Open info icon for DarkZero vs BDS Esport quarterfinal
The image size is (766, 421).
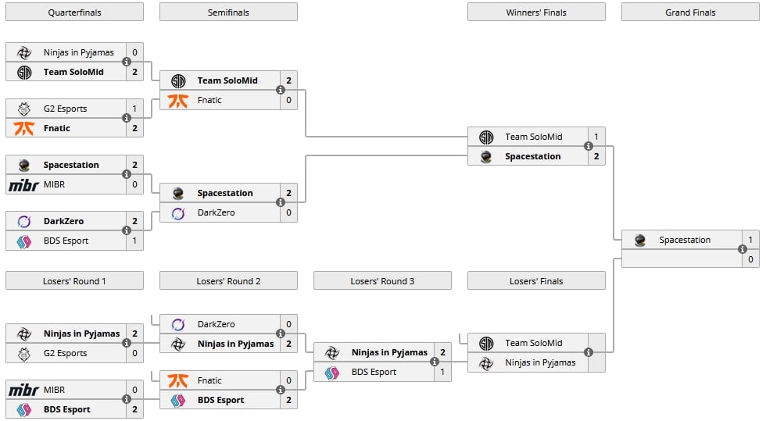coord(127,230)
